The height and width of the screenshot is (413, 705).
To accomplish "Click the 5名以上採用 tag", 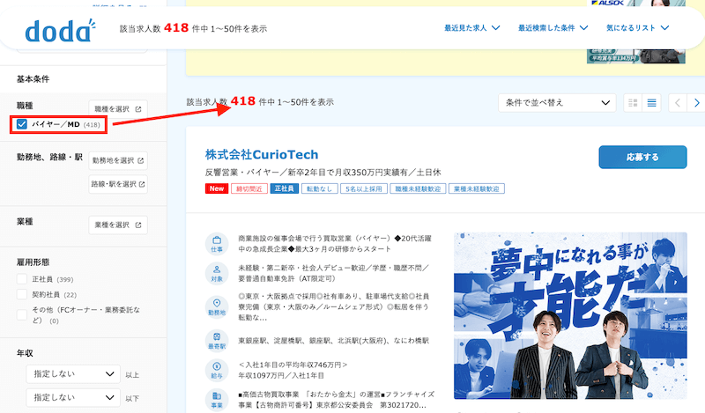I will point(364,188).
